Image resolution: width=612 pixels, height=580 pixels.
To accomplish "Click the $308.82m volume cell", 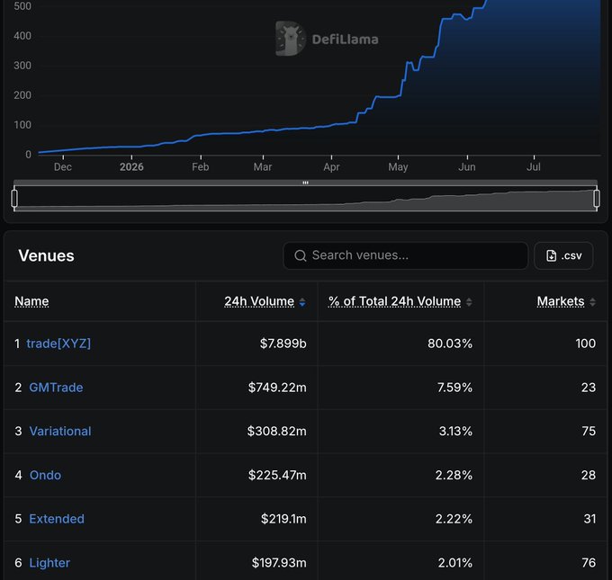I will (x=276, y=431).
